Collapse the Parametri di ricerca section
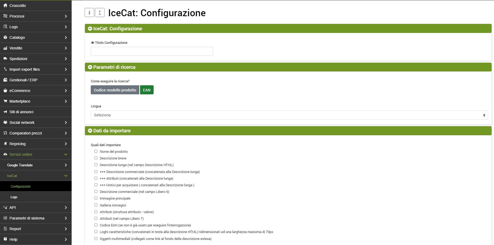 click(90, 67)
